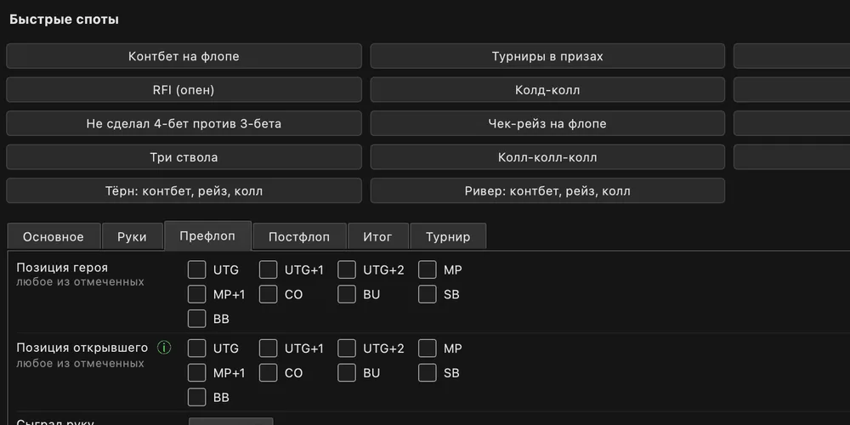Tick UTG+2 under Позиция открывшего
Viewport: 850px width, 425px height.
point(347,348)
